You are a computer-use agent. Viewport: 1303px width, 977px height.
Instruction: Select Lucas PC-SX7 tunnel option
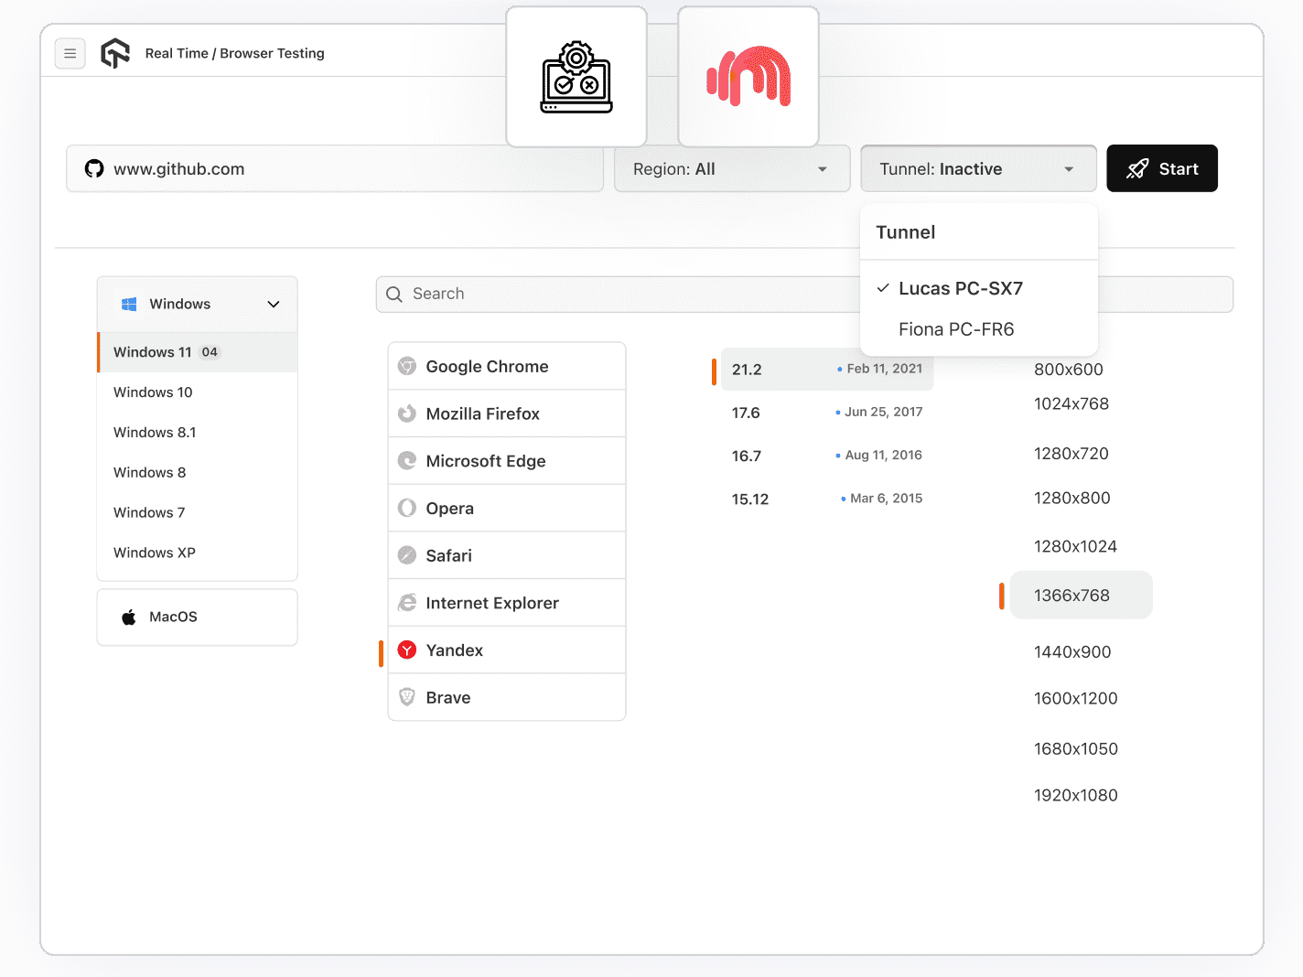(x=960, y=289)
